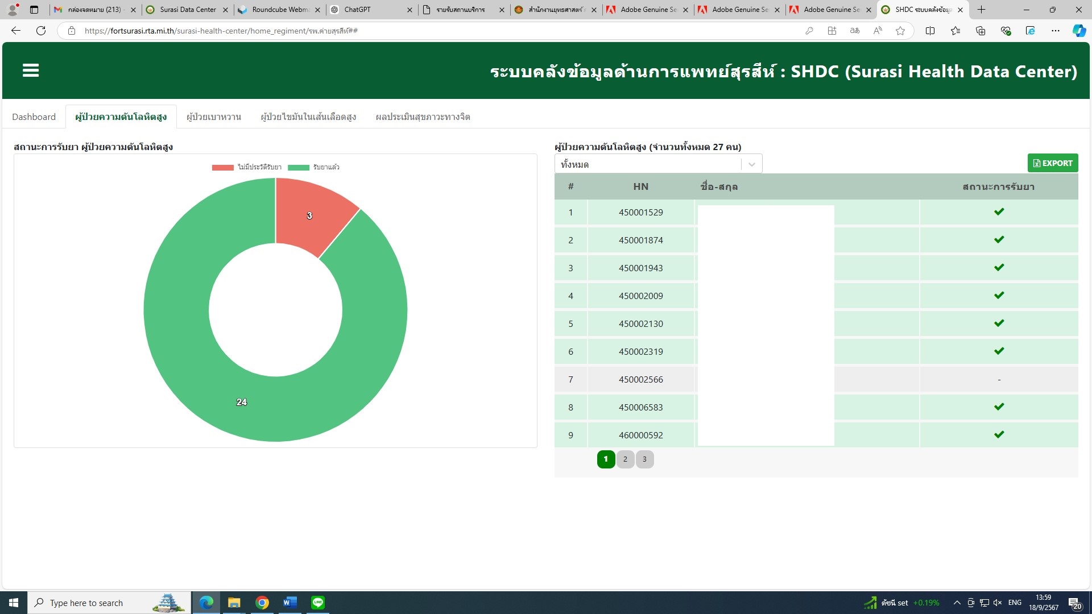Open the browser settings ellipsis menu
1092x614 pixels.
point(1056,31)
